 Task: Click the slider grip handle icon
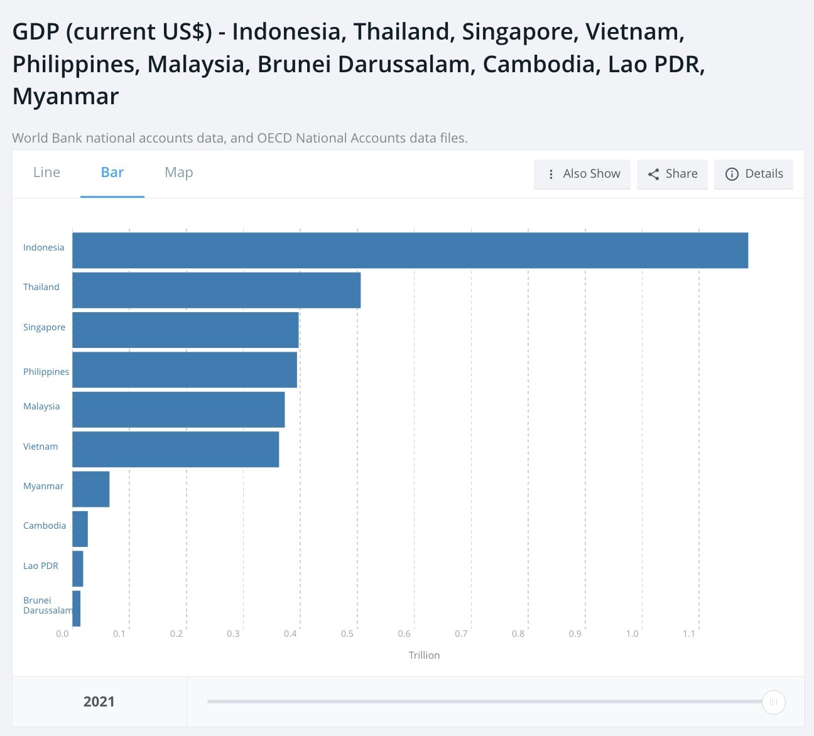[773, 702]
